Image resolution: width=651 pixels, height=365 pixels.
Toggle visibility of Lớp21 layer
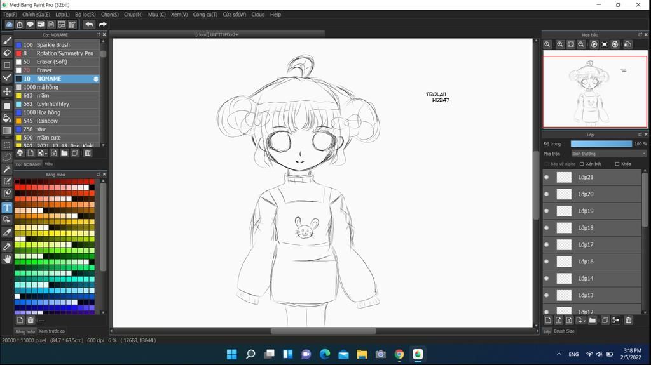[547, 177]
